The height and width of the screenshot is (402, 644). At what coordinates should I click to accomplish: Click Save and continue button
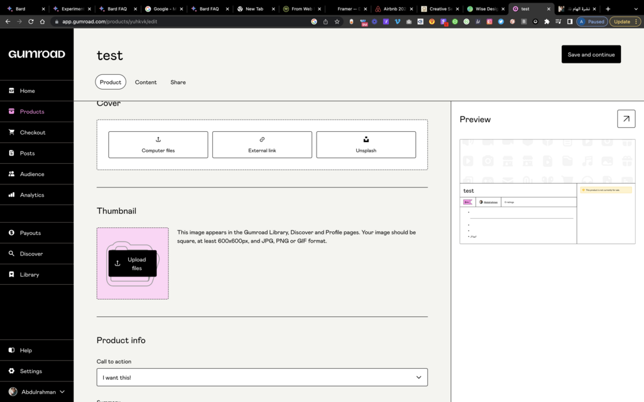[x=591, y=54]
